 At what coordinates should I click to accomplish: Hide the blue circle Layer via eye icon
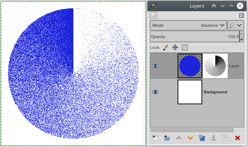pyautogui.click(x=155, y=66)
